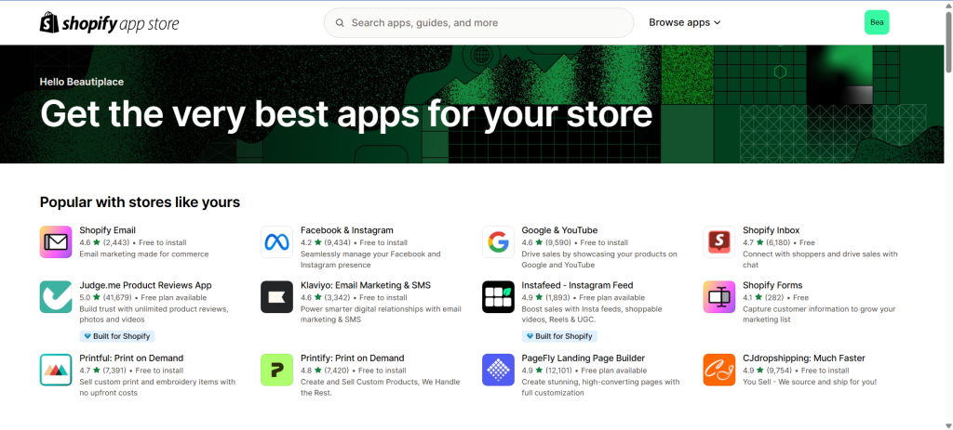Open the Facebook & Instagram Meta icon
The height and width of the screenshot is (430, 953).
click(x=276, y=241)
